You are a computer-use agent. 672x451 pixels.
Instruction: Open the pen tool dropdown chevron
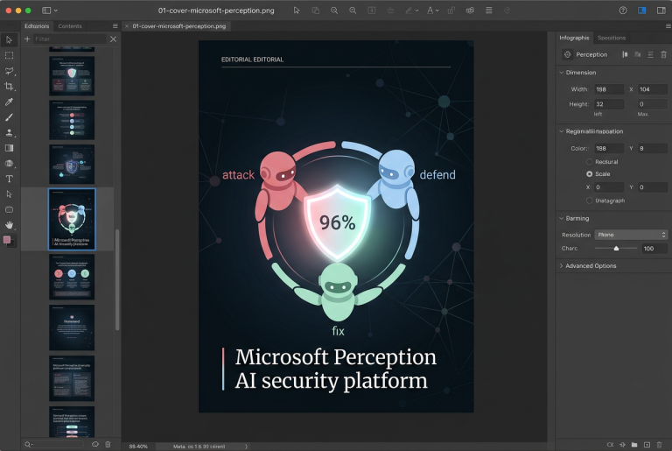tap(416, 11)
